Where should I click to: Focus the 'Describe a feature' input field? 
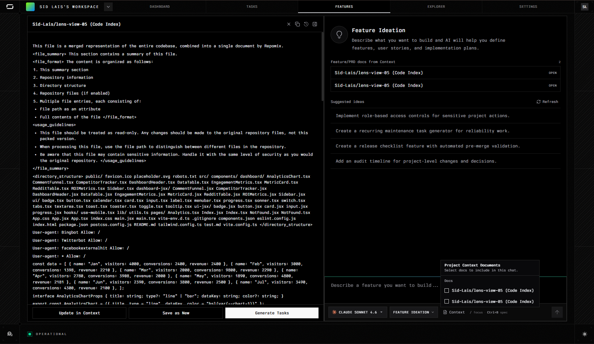coord(384,285)
